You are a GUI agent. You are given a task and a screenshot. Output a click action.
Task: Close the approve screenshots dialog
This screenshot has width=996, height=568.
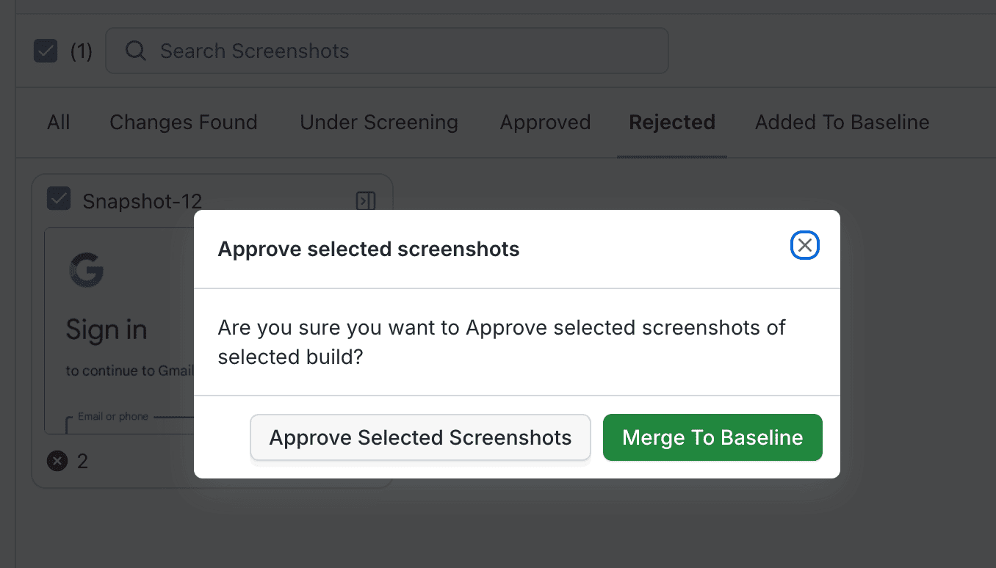tap(804, 246)
